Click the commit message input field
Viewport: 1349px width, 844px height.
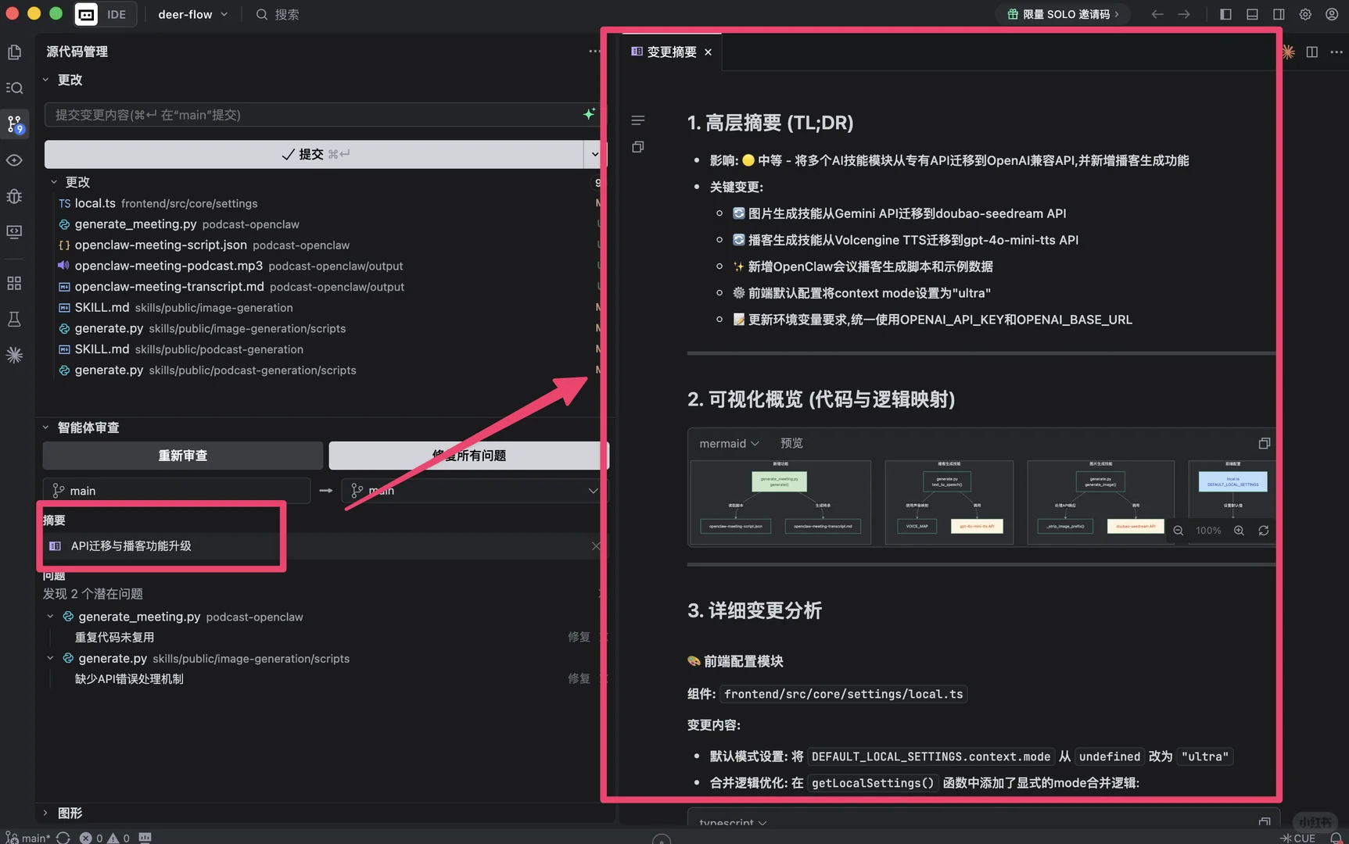pyautogui.click(x=313, y=115)
